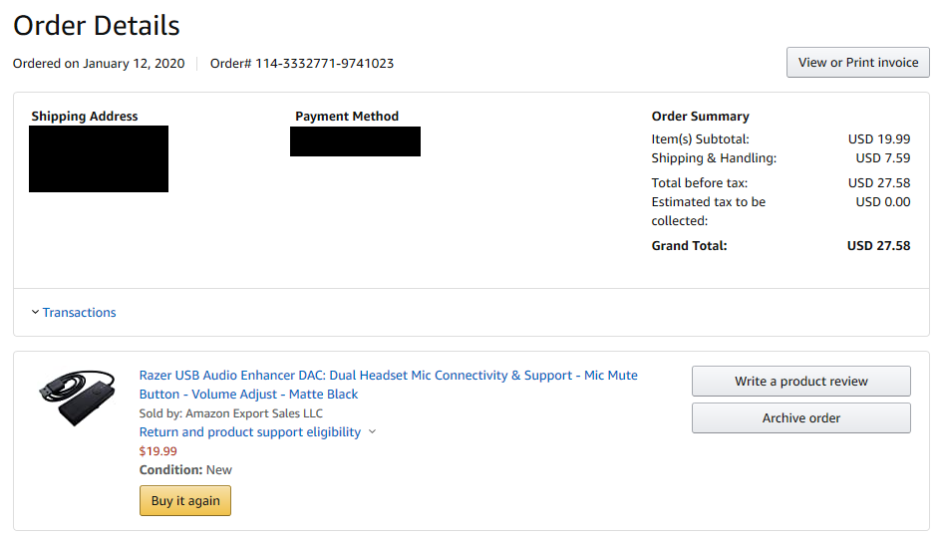This screenshot has width=941, height=539.
Task: Click Write a product review button
Action: pos(801,382)
